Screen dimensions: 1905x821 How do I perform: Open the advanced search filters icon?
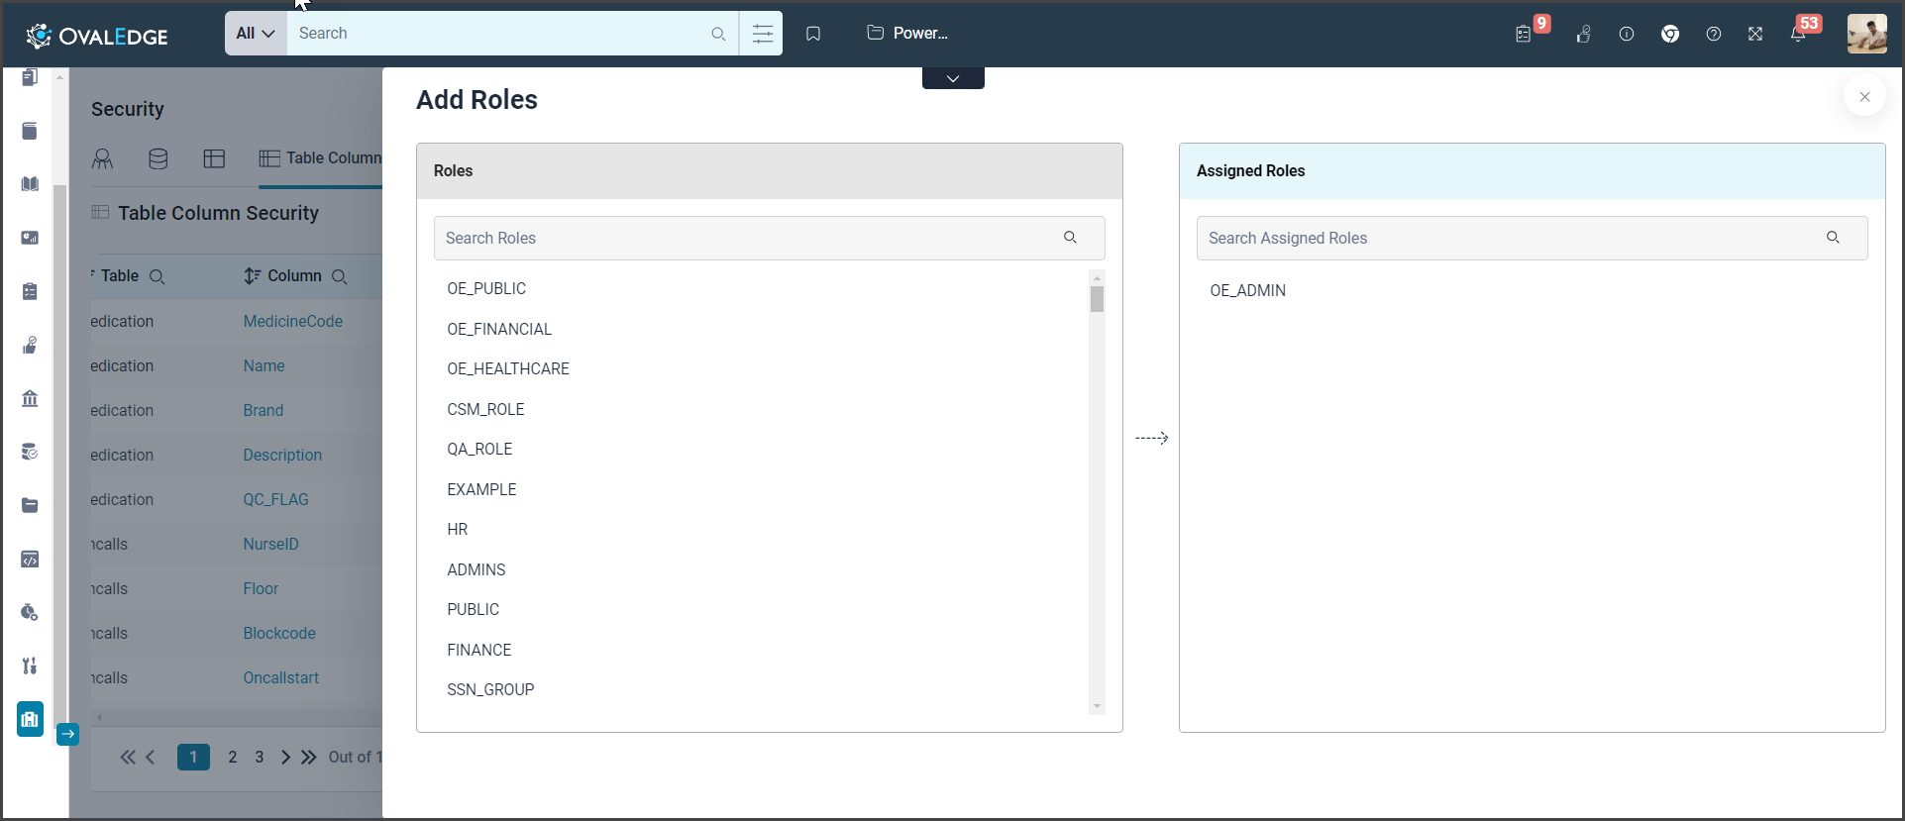click(x=762, y=34)
